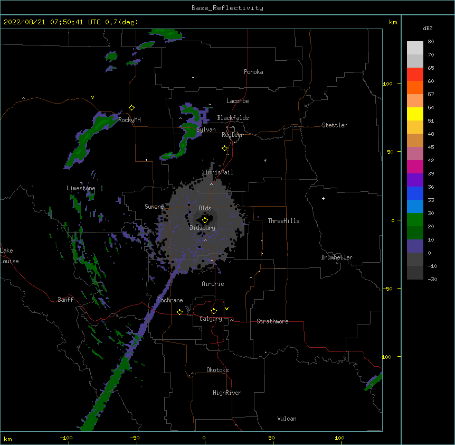Select the -50 tick label on right axis

(387, 289)
